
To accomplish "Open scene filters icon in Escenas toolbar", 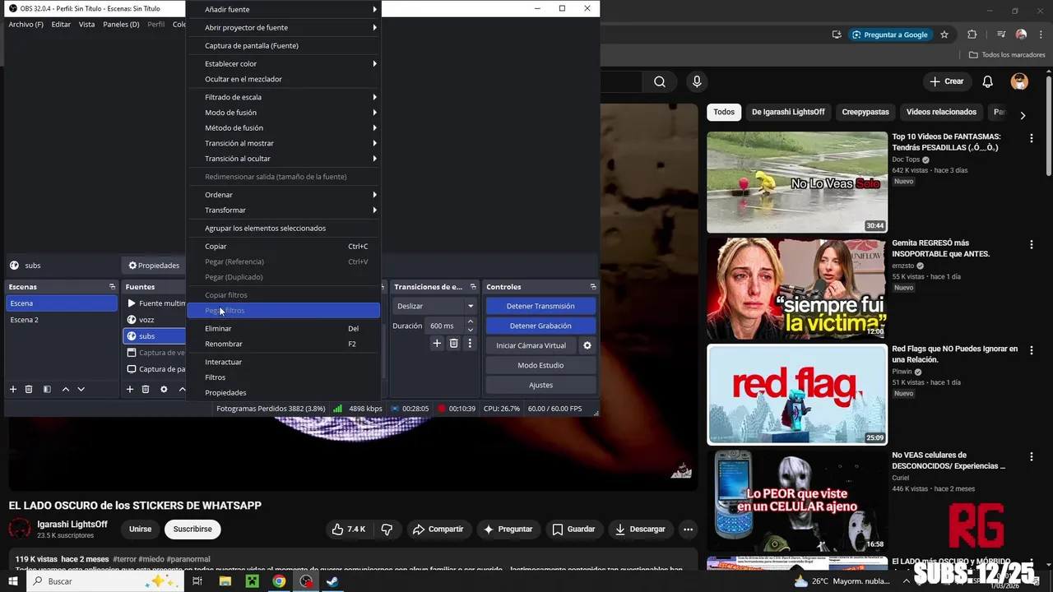I will pos(47,389).
